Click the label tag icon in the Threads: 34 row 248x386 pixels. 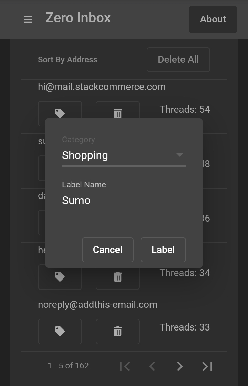click(60, 277)
